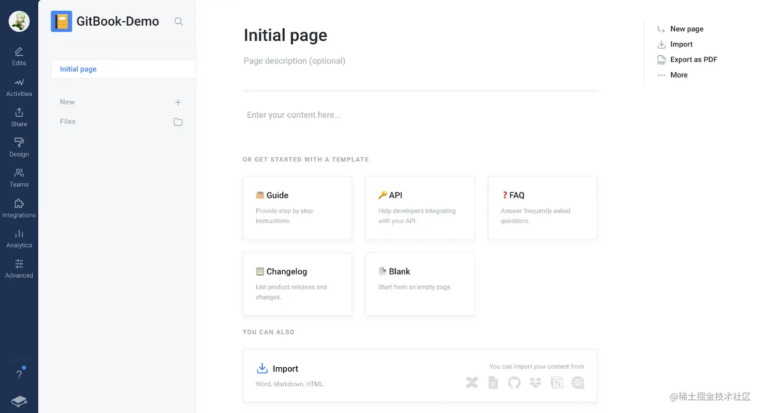Open the Analytics section
The image size is (762, 413).
(19, 239)
